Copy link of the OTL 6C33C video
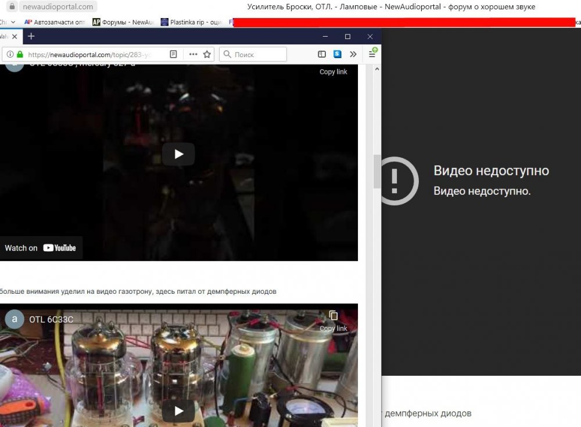 pyautogui.click(x=333, y=319)
